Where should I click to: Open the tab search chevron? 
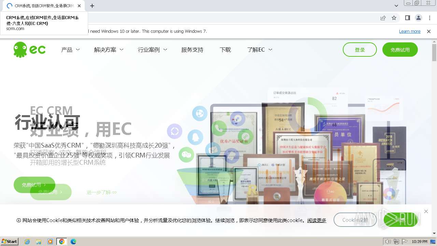tap(396, 6)
